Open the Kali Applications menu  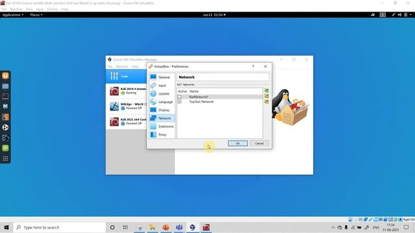coord(13,15)
